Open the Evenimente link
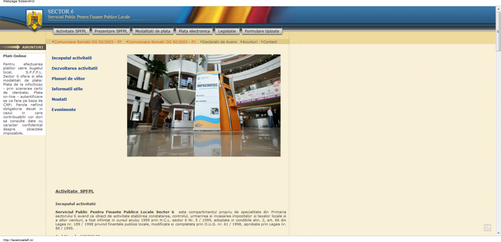The height and width of the screenshot is (242, 501). tap(64, 110)
